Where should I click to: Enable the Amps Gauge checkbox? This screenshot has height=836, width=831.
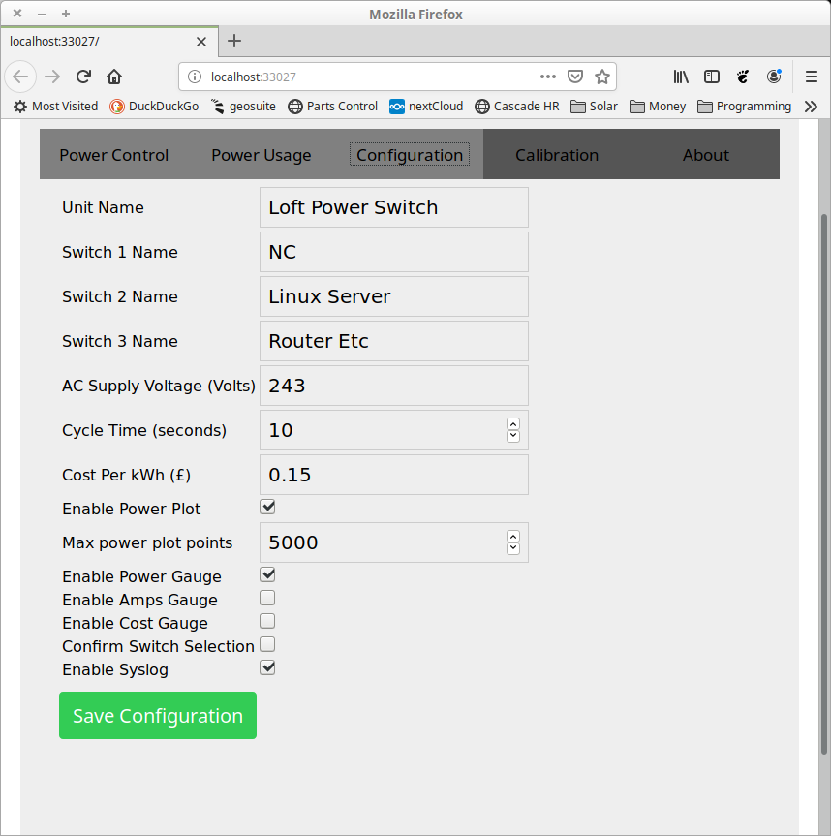click(267, 599)
